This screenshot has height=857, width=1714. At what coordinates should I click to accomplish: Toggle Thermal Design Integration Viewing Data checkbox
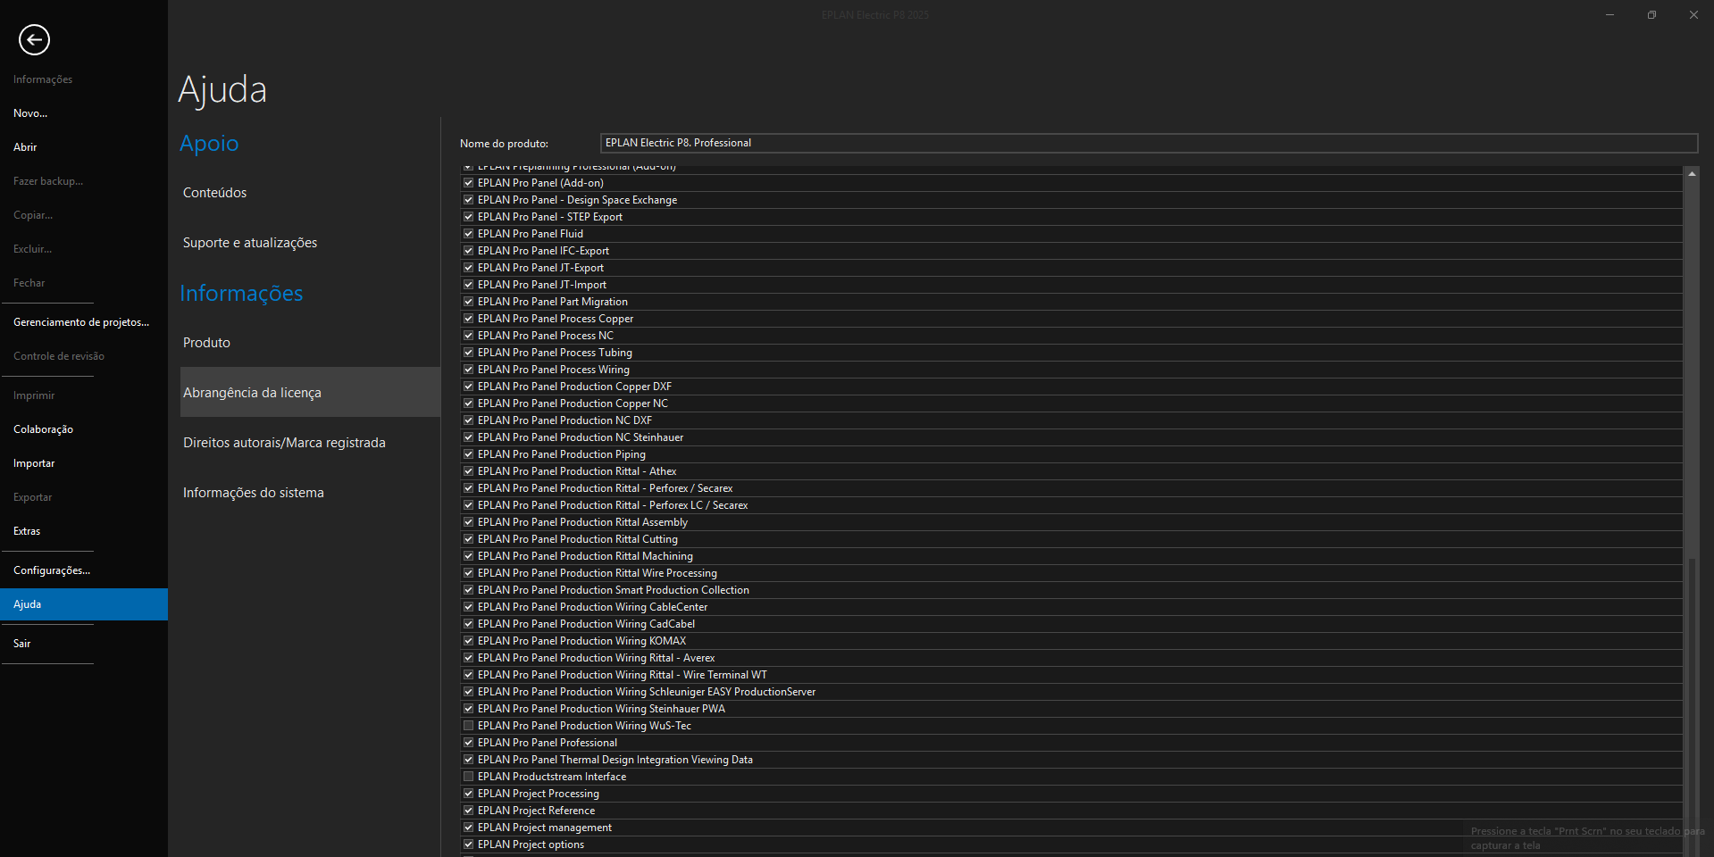coord(468,760)
